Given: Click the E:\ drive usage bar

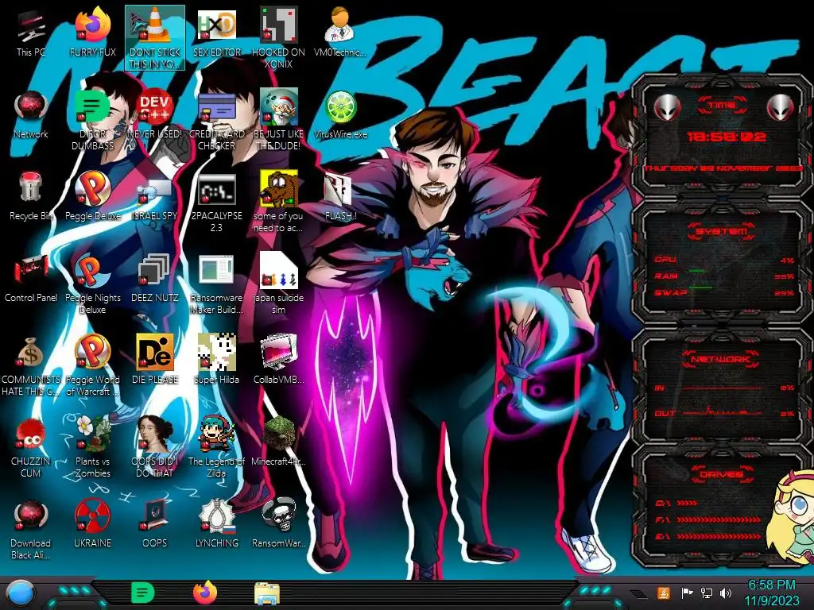Looking at the screenshot, I should coord(719,536).
